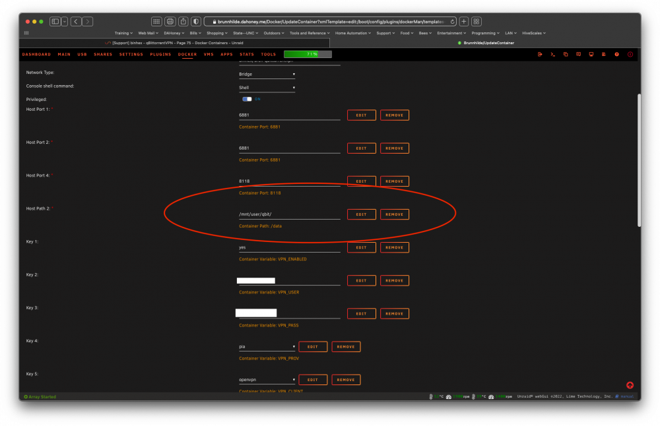Expand the Programming bookmarks folder
Screen dimensions: 660x426
485,33
